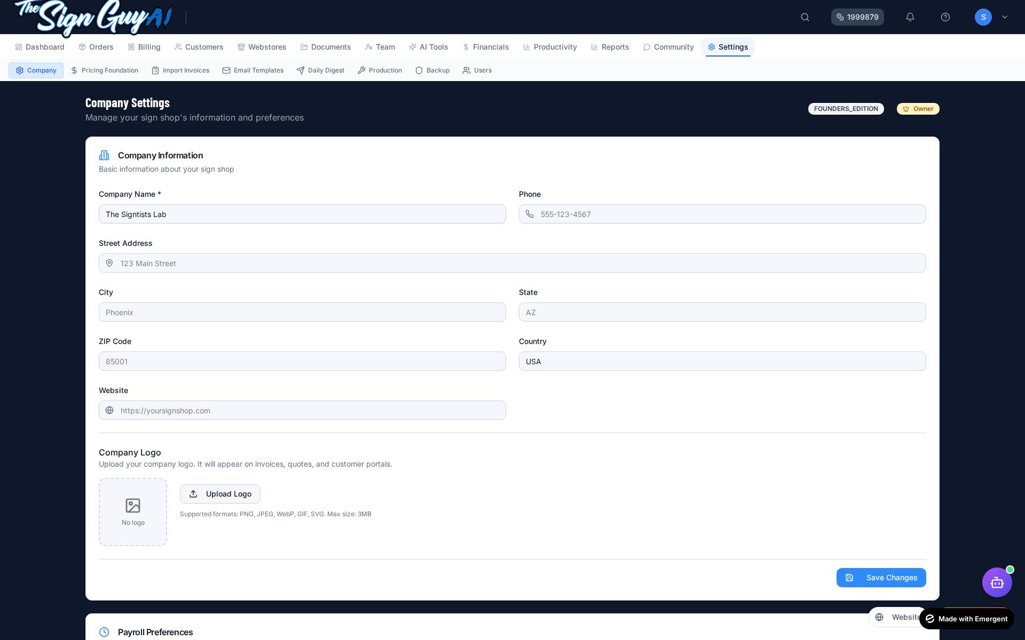Navigate to Webstores

[262, 47]
